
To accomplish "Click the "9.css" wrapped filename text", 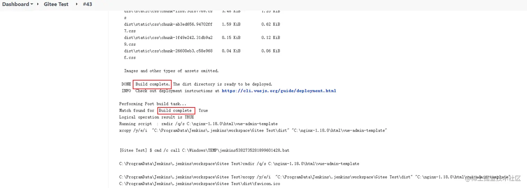I will coord(130,44).
